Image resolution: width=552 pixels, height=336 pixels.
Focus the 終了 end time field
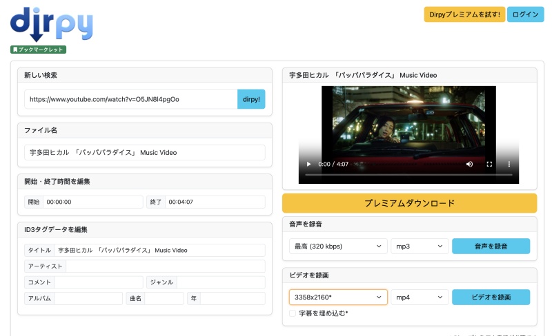click(x=215, y=202)
